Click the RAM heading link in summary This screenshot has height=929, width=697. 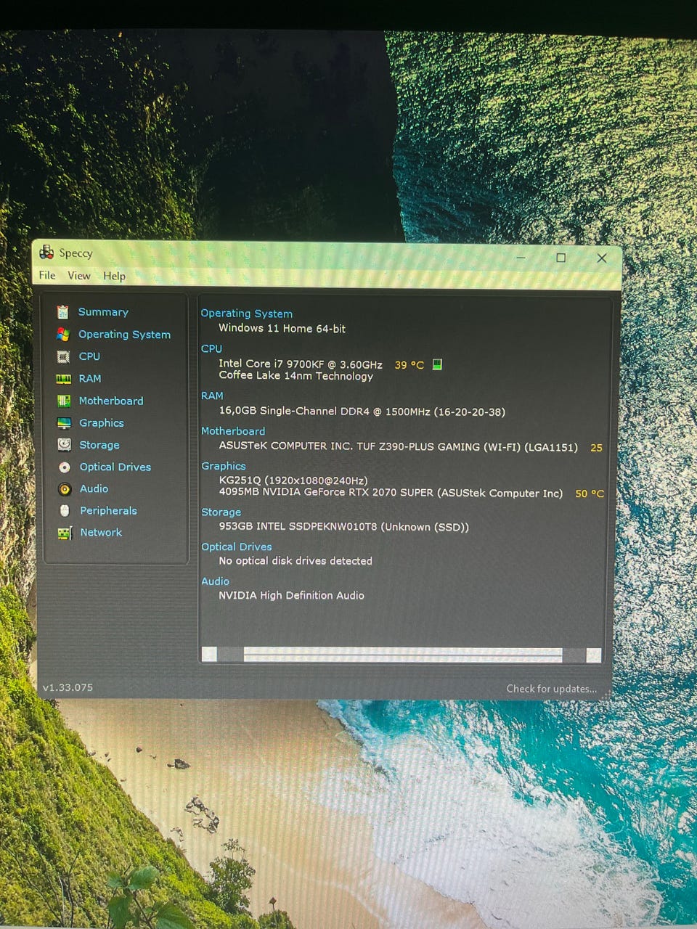[212, 396]
